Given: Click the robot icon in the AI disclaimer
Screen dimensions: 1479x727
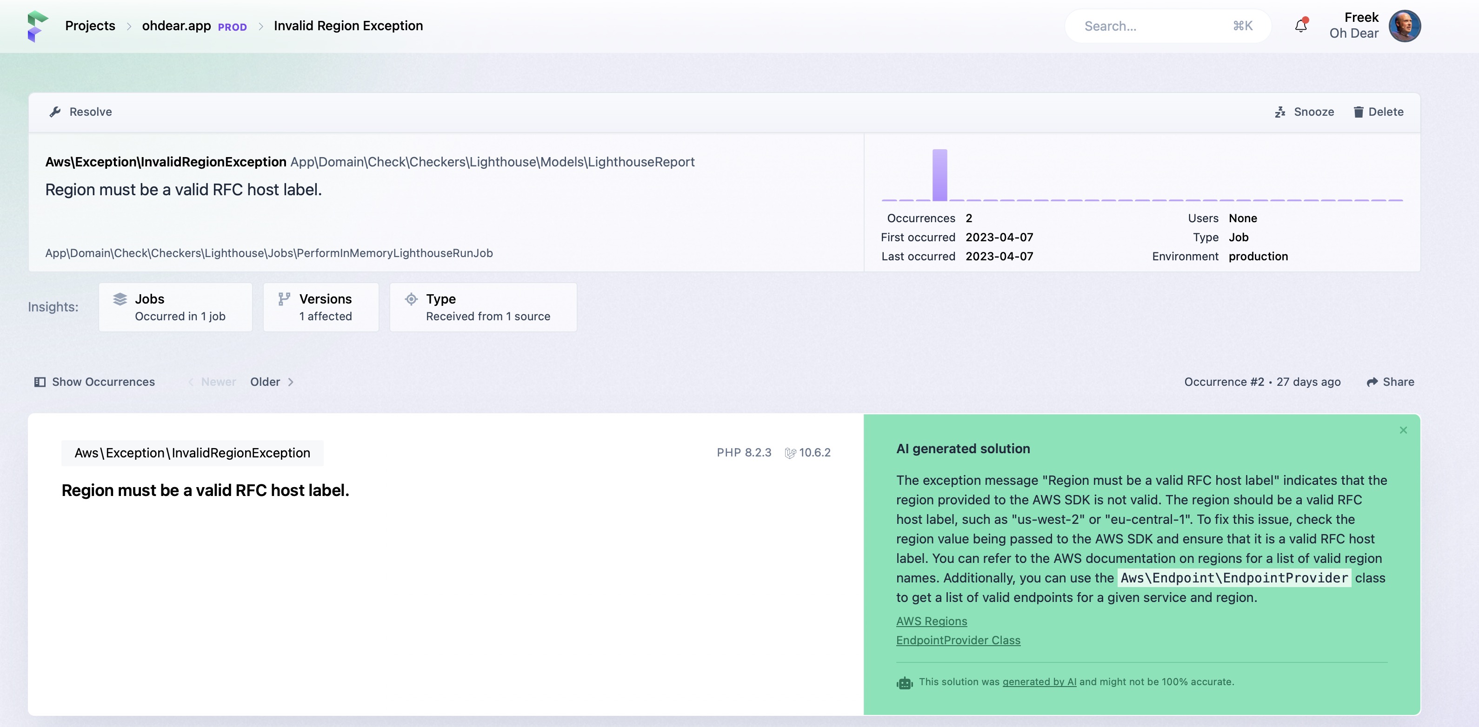Looking at the screenshot, I should (904, 683).
